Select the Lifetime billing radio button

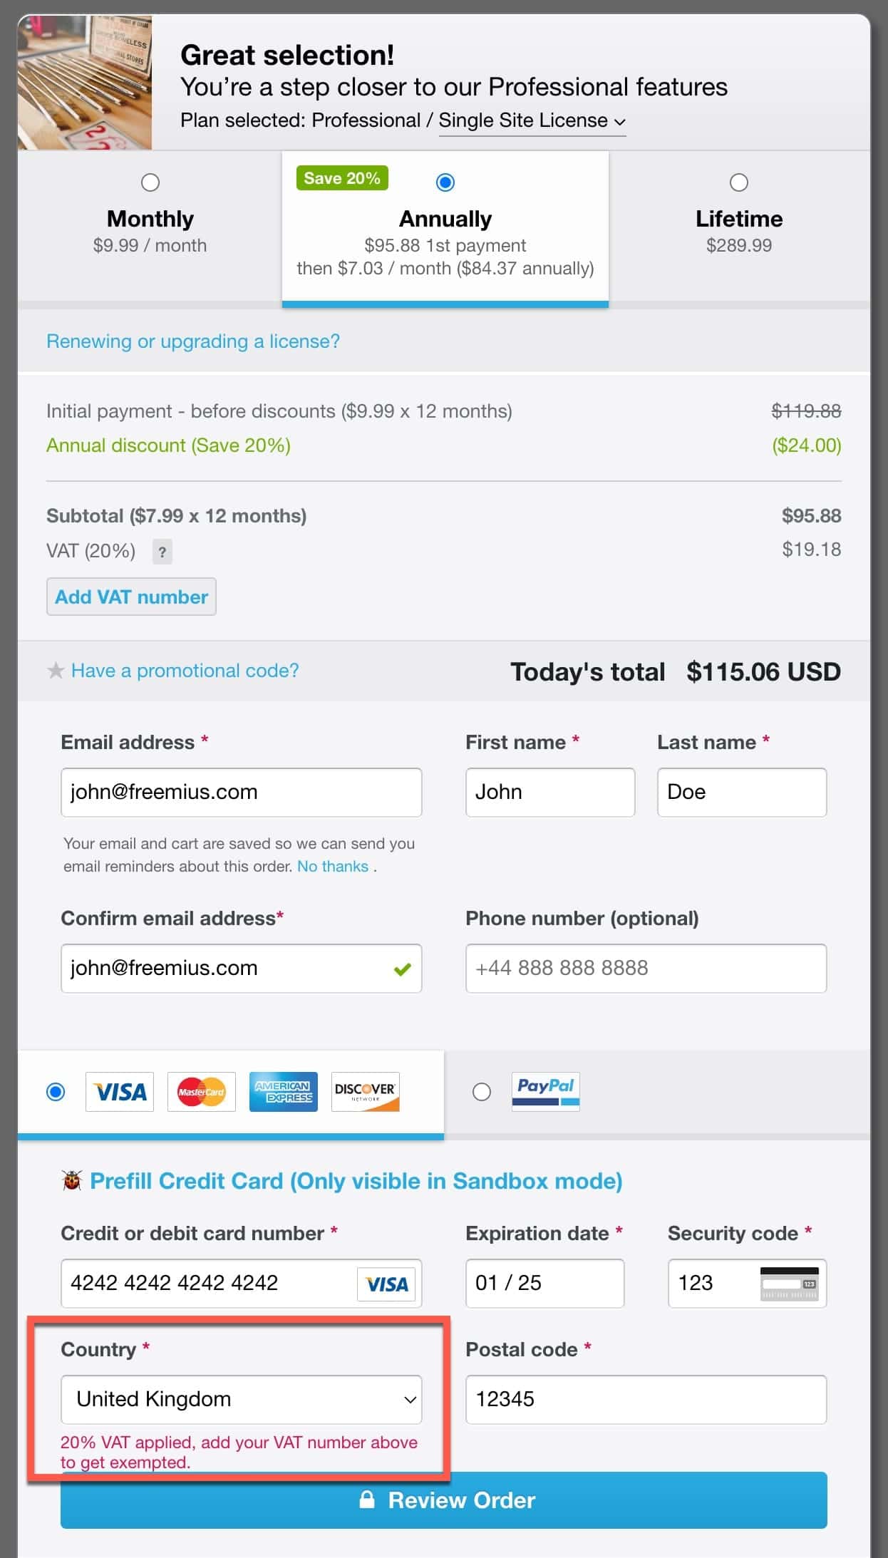(x=739, y=182)
